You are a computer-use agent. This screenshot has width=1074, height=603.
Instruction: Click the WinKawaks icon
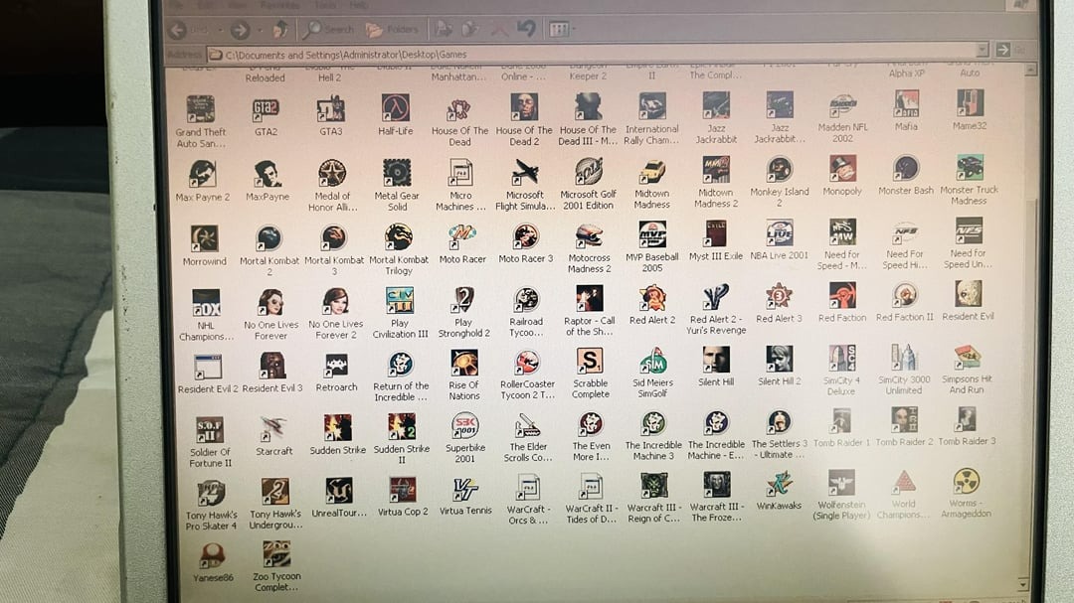[779, 484]
